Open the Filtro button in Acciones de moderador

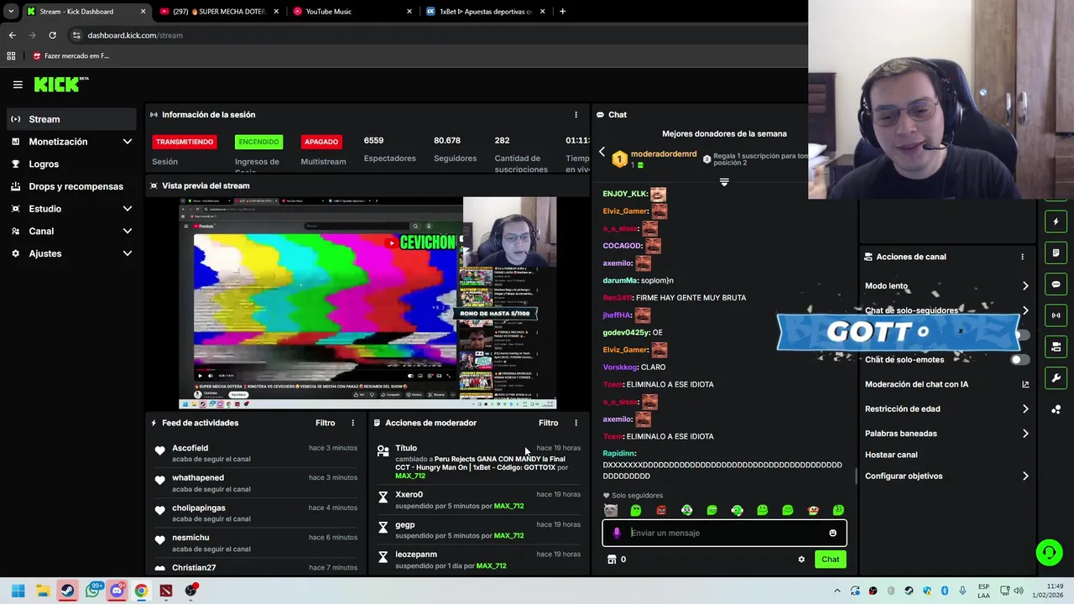(x=548, y=423)
